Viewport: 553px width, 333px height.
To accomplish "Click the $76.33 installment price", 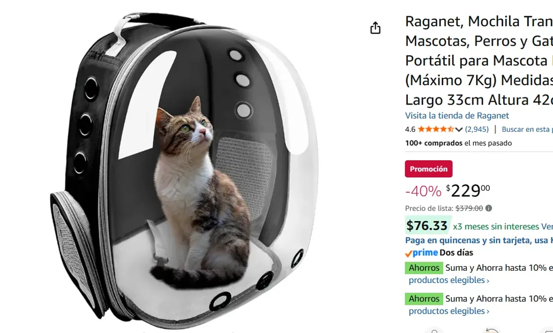I will pos(427,225).
